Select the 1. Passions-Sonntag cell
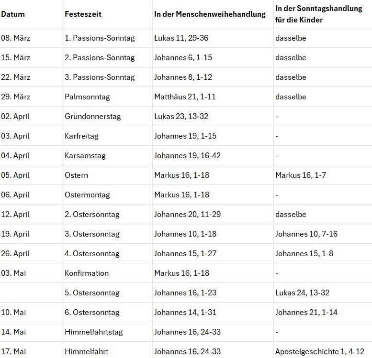This screenshot has width=372, height=358. coord(100,38)
